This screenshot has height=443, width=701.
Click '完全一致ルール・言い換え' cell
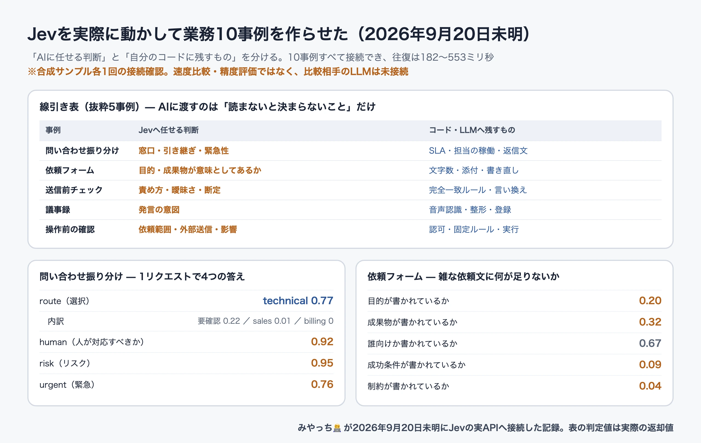(x=478, y=190)
